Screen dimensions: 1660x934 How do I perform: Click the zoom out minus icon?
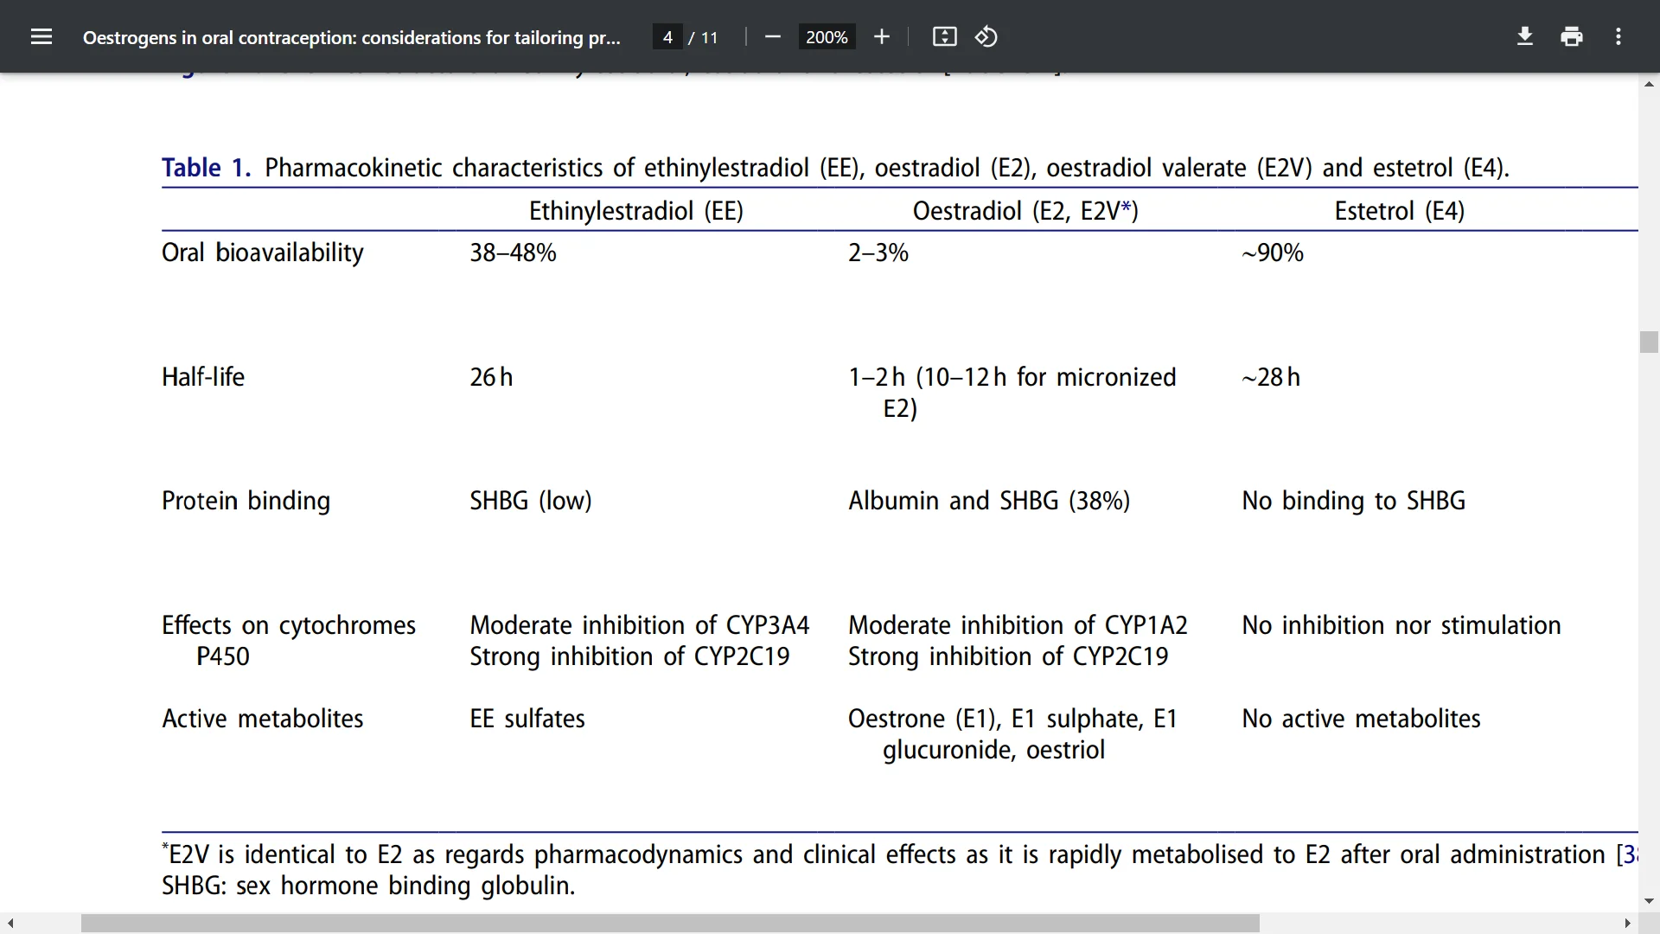[773, 36]
